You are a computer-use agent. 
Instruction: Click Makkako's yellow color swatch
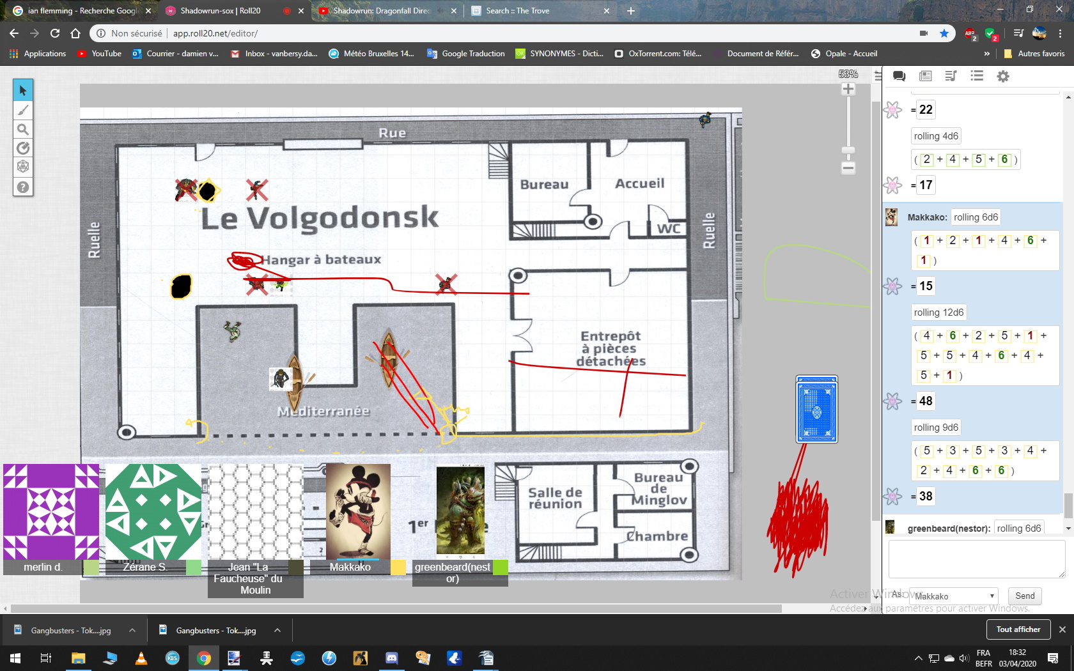point(398,567)
